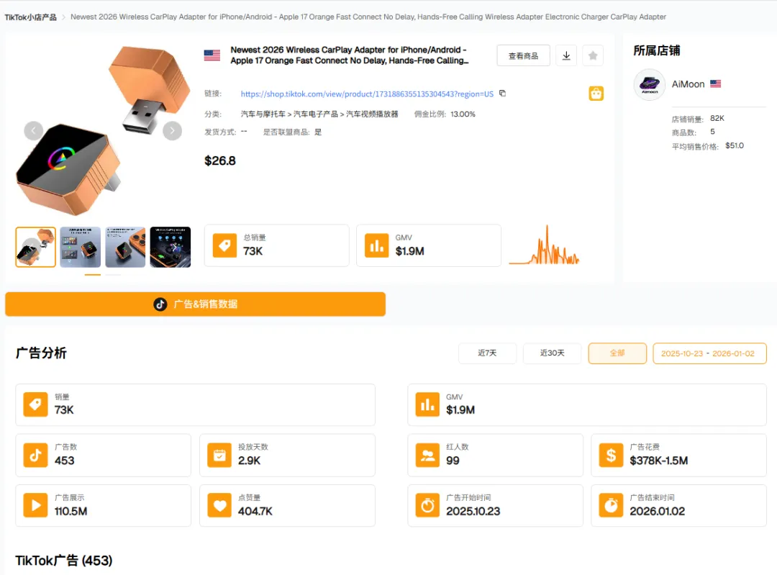777x575 pixels.
Task: Click the ad spend value $378K-1.5M
Action: coord(658,461)
